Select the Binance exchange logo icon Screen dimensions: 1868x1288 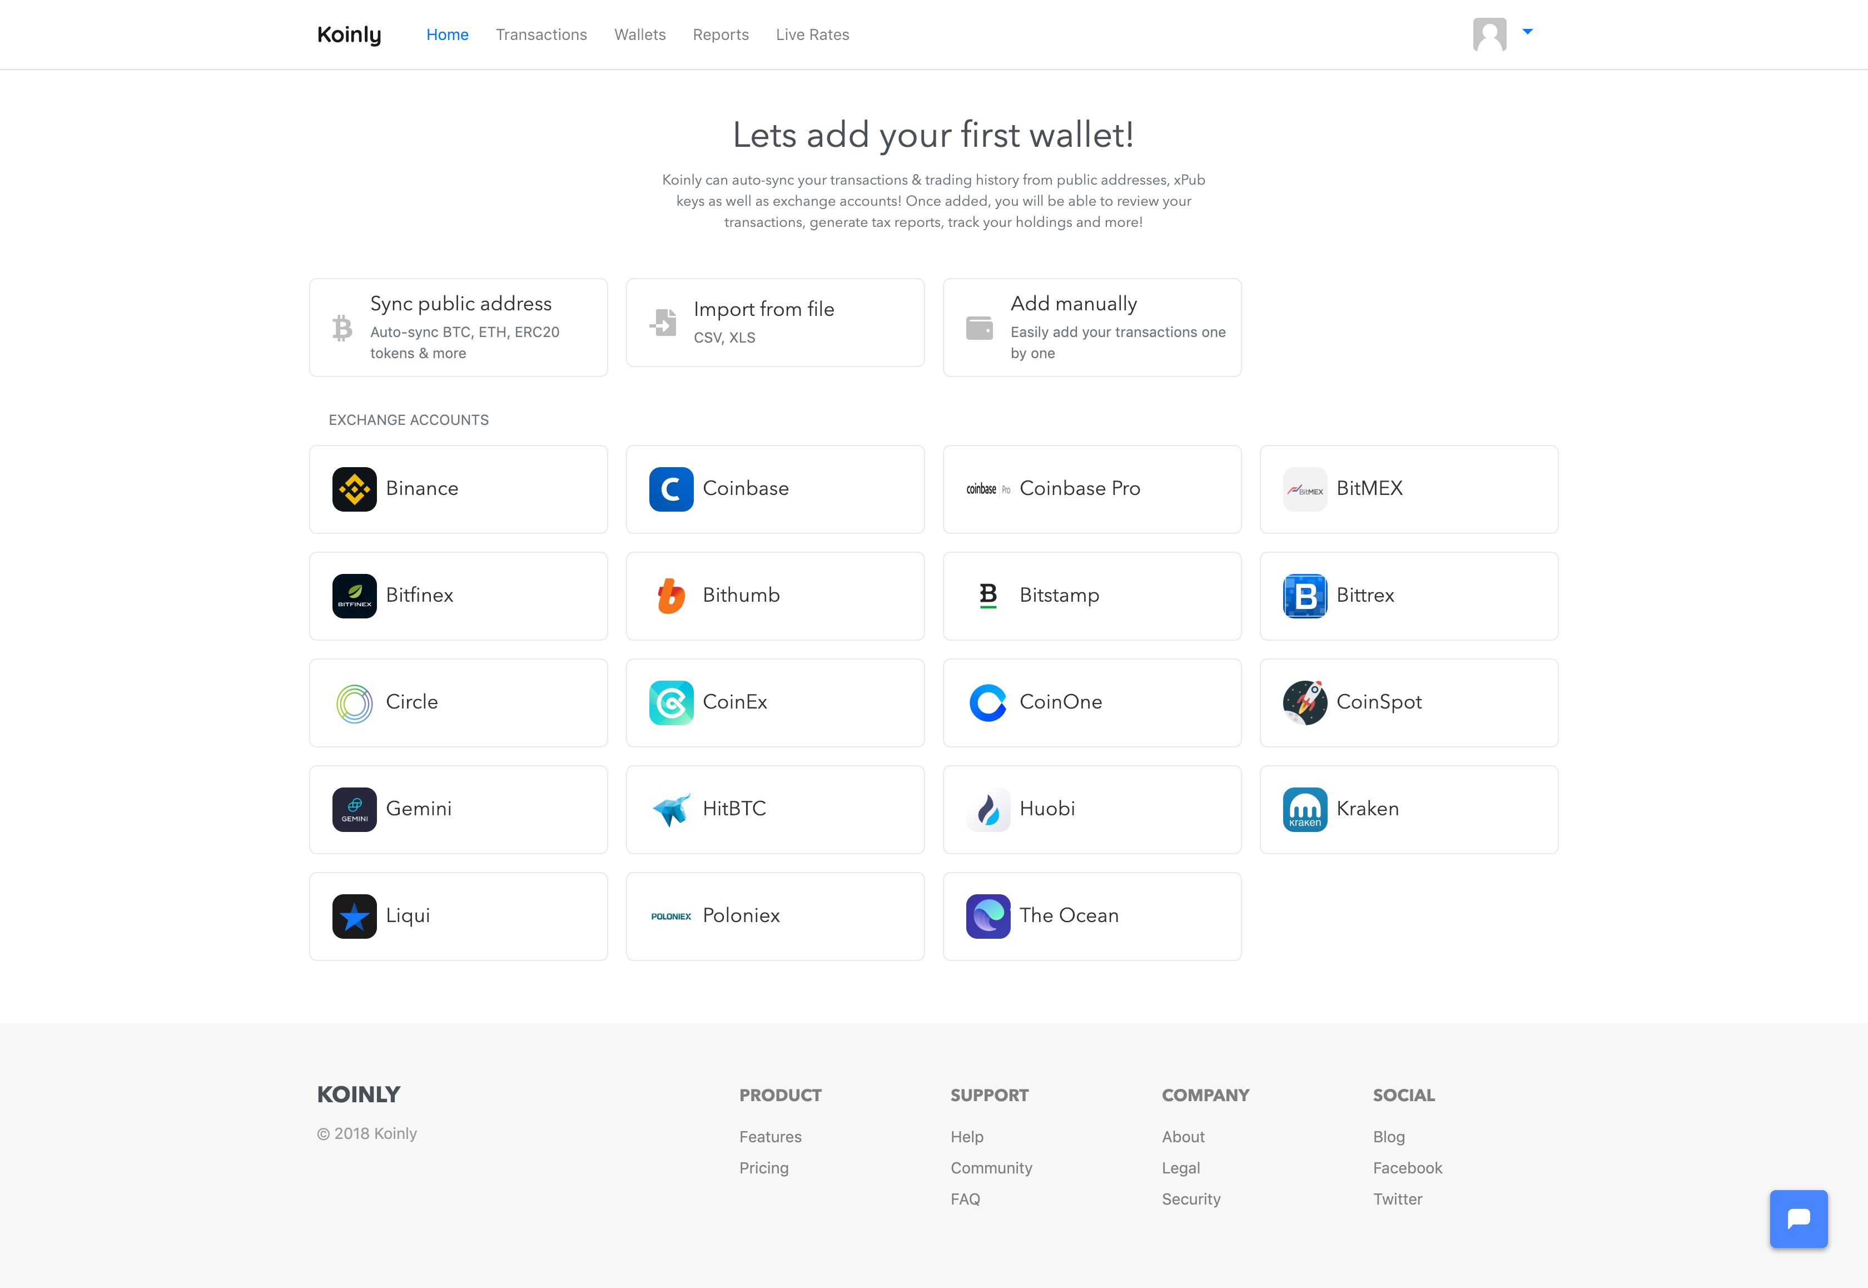pos(354,489)
